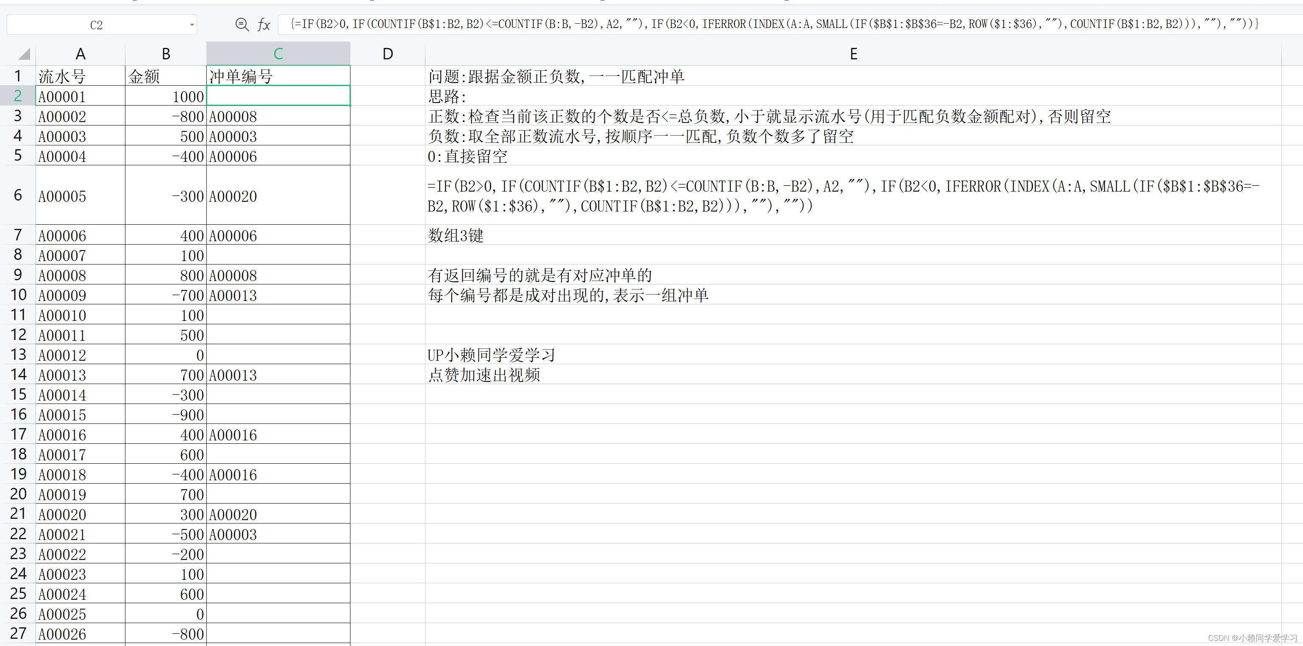Select the column E header

point(853,54)
